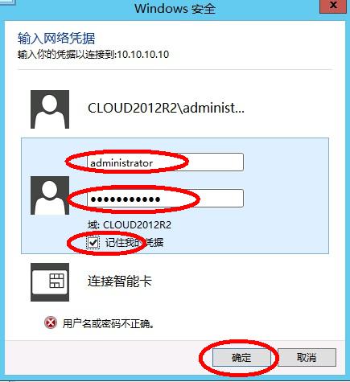Click the Windows 安全 title bar

tap(175, 8)
